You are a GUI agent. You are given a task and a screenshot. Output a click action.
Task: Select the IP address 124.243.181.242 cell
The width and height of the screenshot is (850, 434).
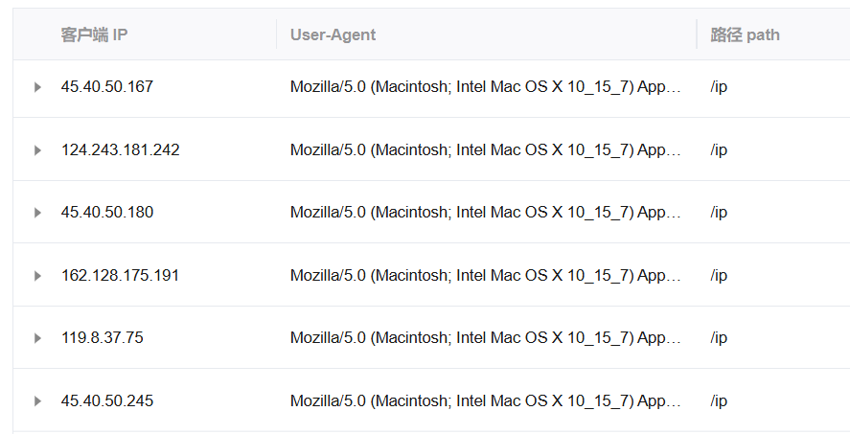[x=121, y=150]
